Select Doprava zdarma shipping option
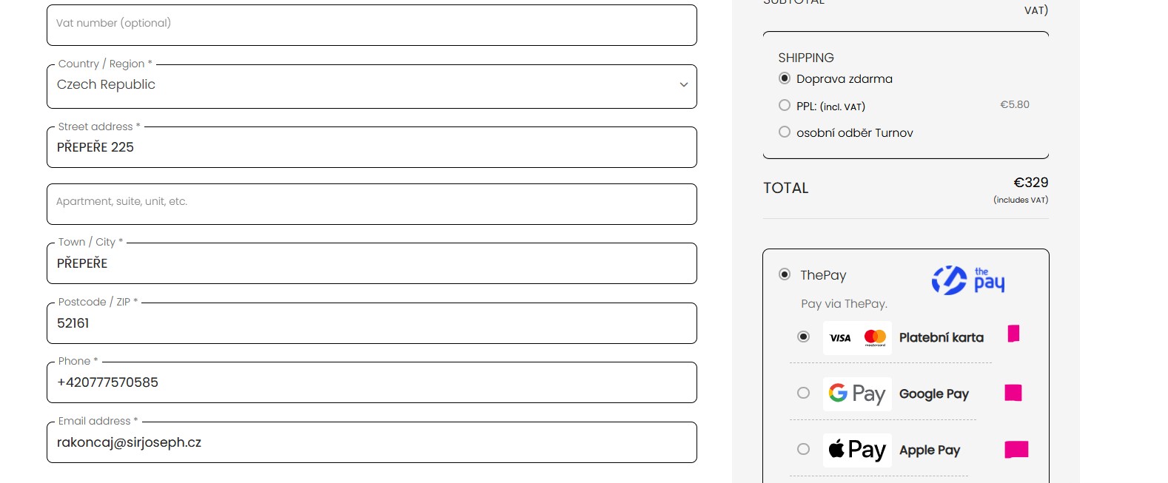 [785, 78]
